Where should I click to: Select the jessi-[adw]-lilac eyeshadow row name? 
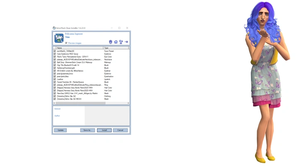click(63, 76)
